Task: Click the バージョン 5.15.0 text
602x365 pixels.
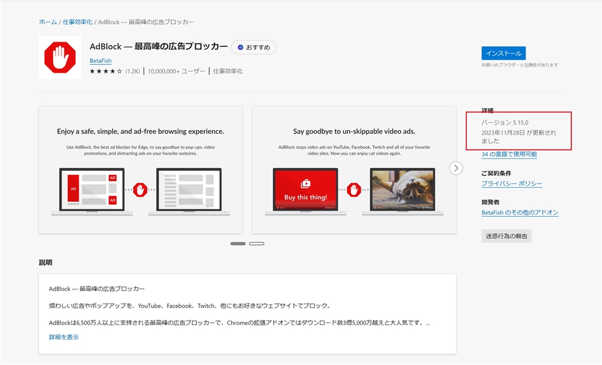Action: (x=505, y=123)
